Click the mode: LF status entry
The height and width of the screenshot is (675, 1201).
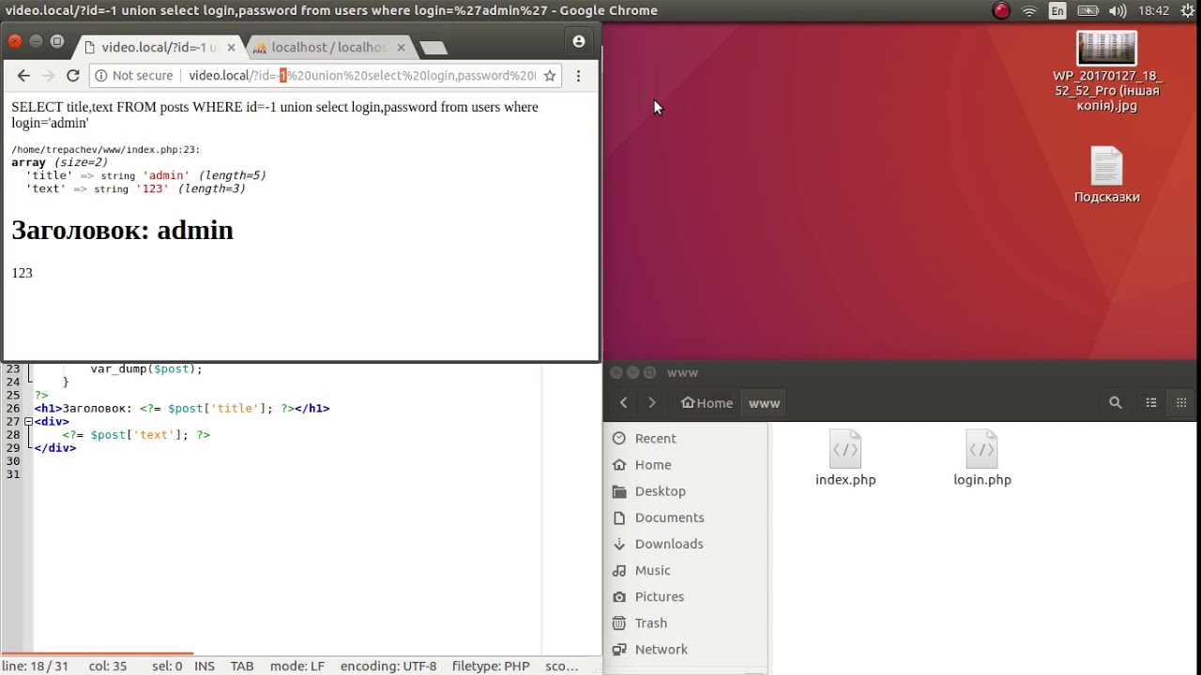297,667
